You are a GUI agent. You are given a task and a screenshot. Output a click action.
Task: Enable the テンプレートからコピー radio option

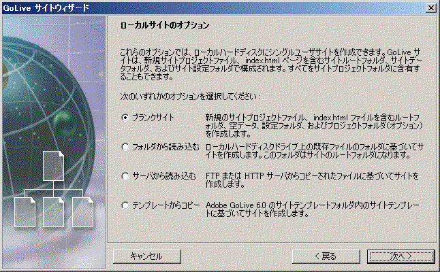point(125,205)
